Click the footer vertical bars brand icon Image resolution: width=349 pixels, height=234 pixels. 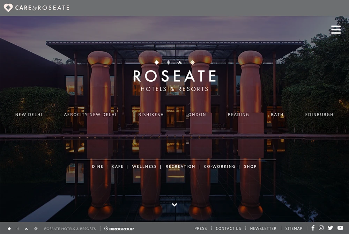point(18,229)
